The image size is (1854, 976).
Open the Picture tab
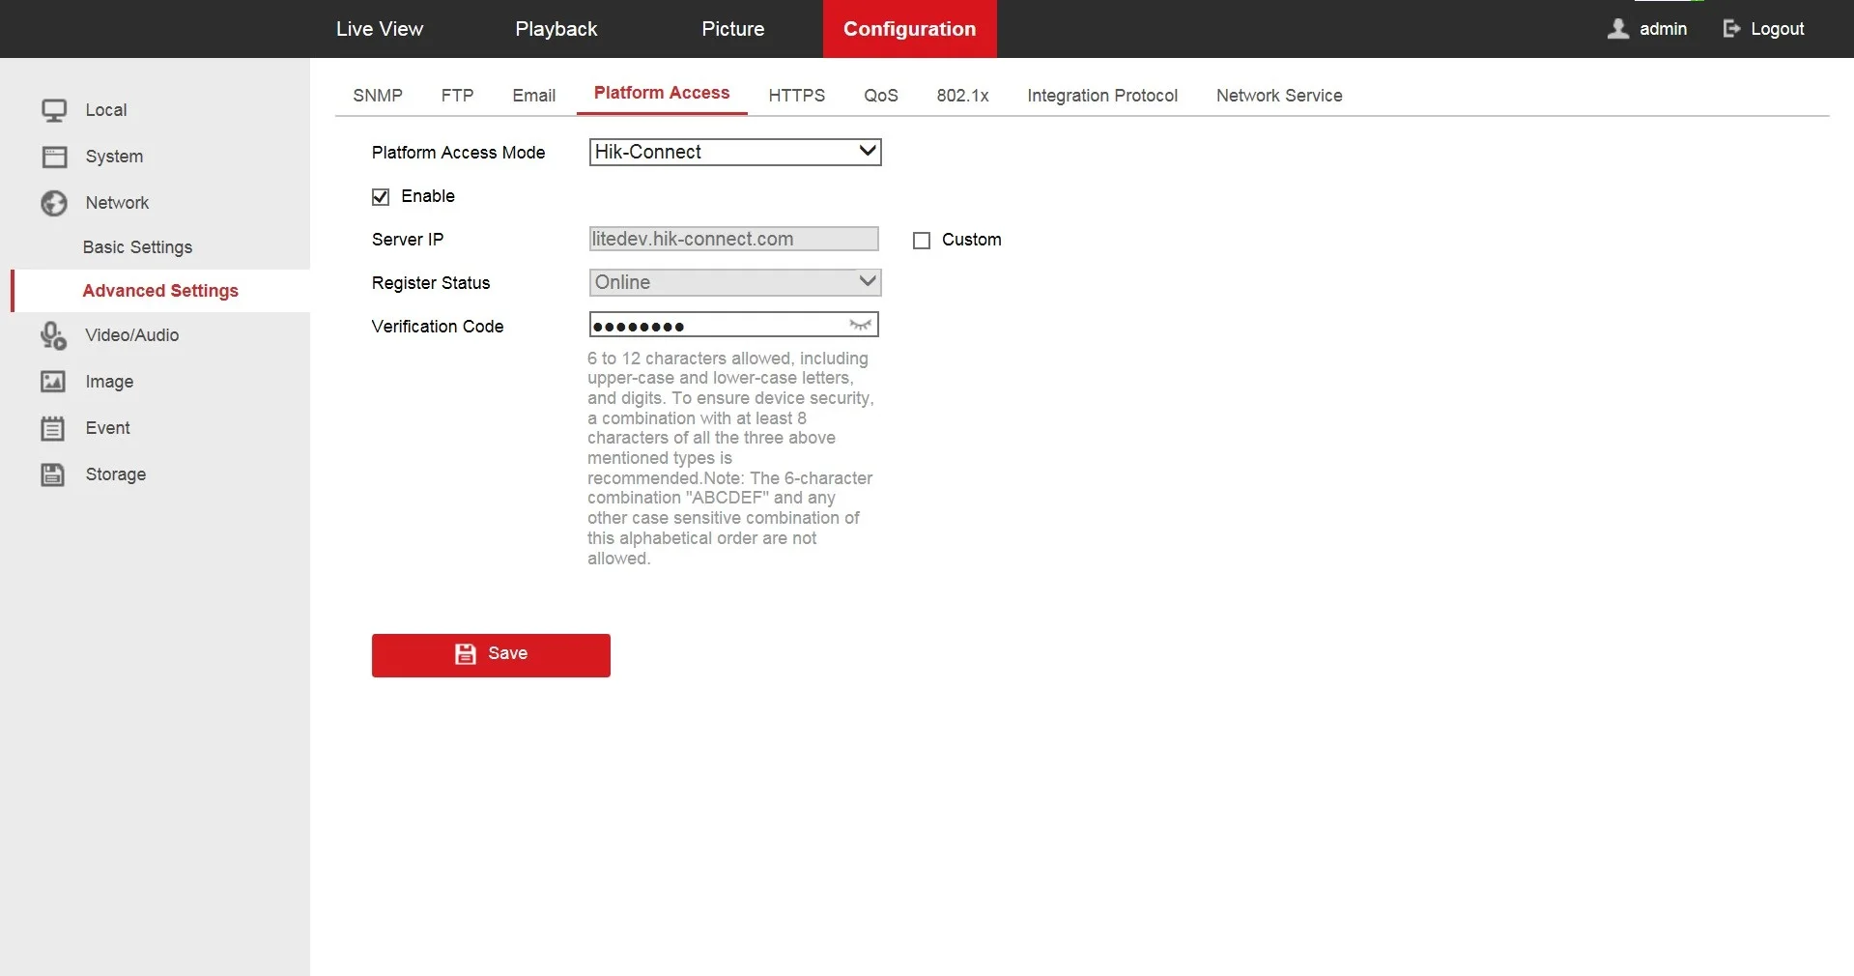[733, 29]
